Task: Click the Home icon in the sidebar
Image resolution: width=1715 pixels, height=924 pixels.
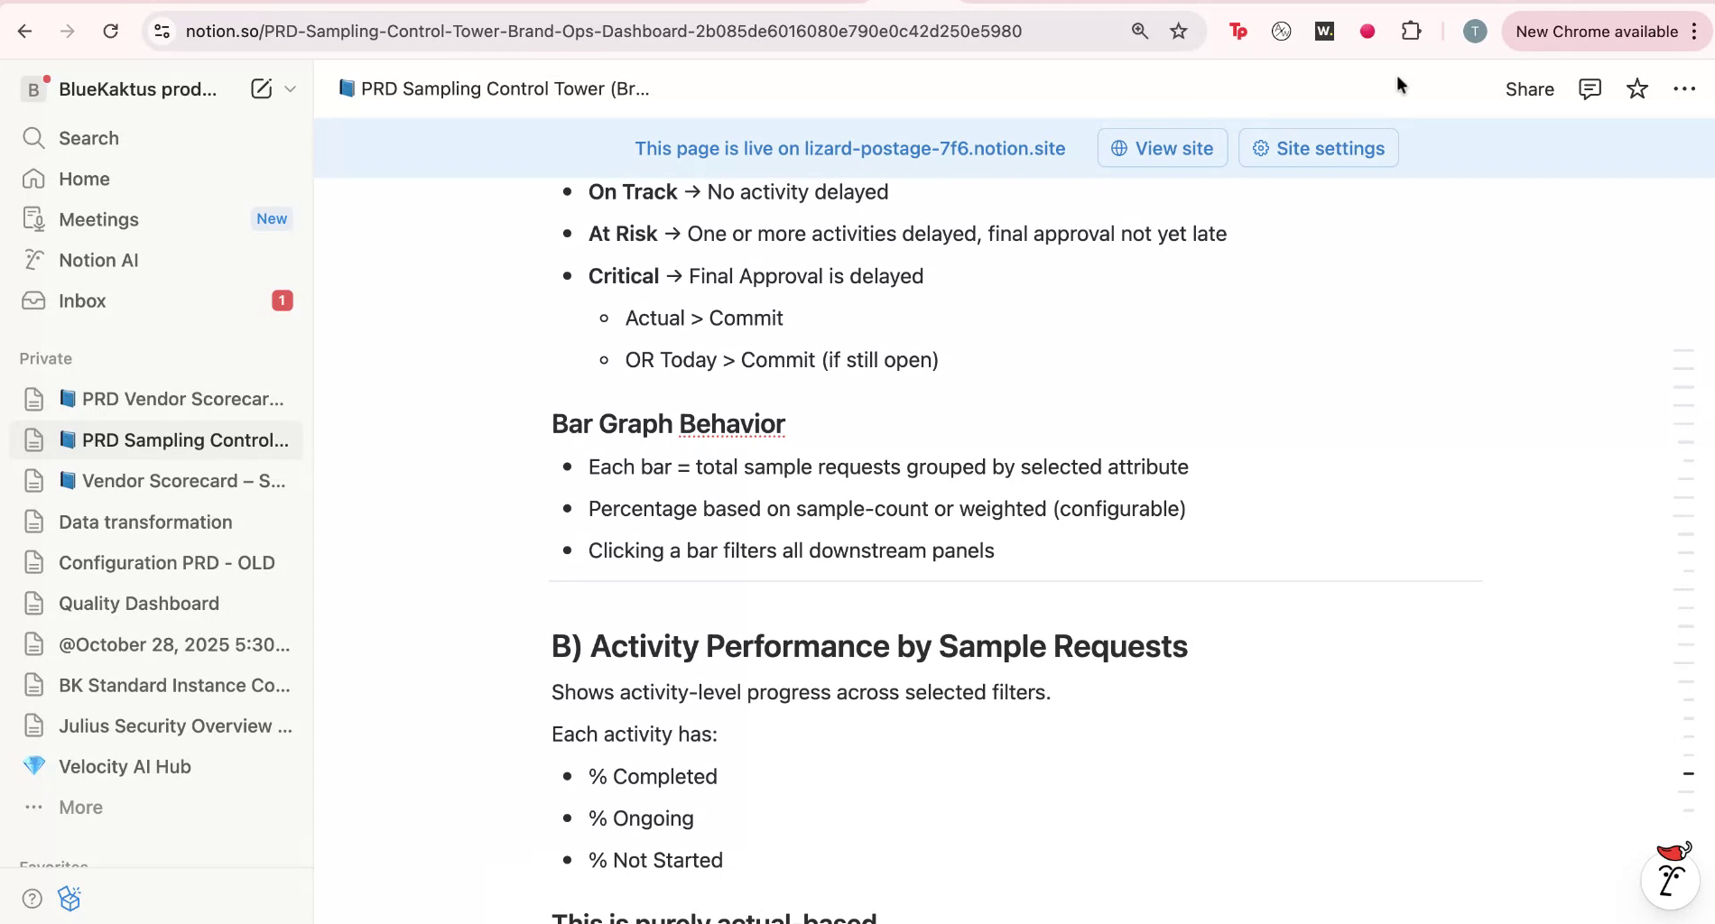Action: click(33, 179)
